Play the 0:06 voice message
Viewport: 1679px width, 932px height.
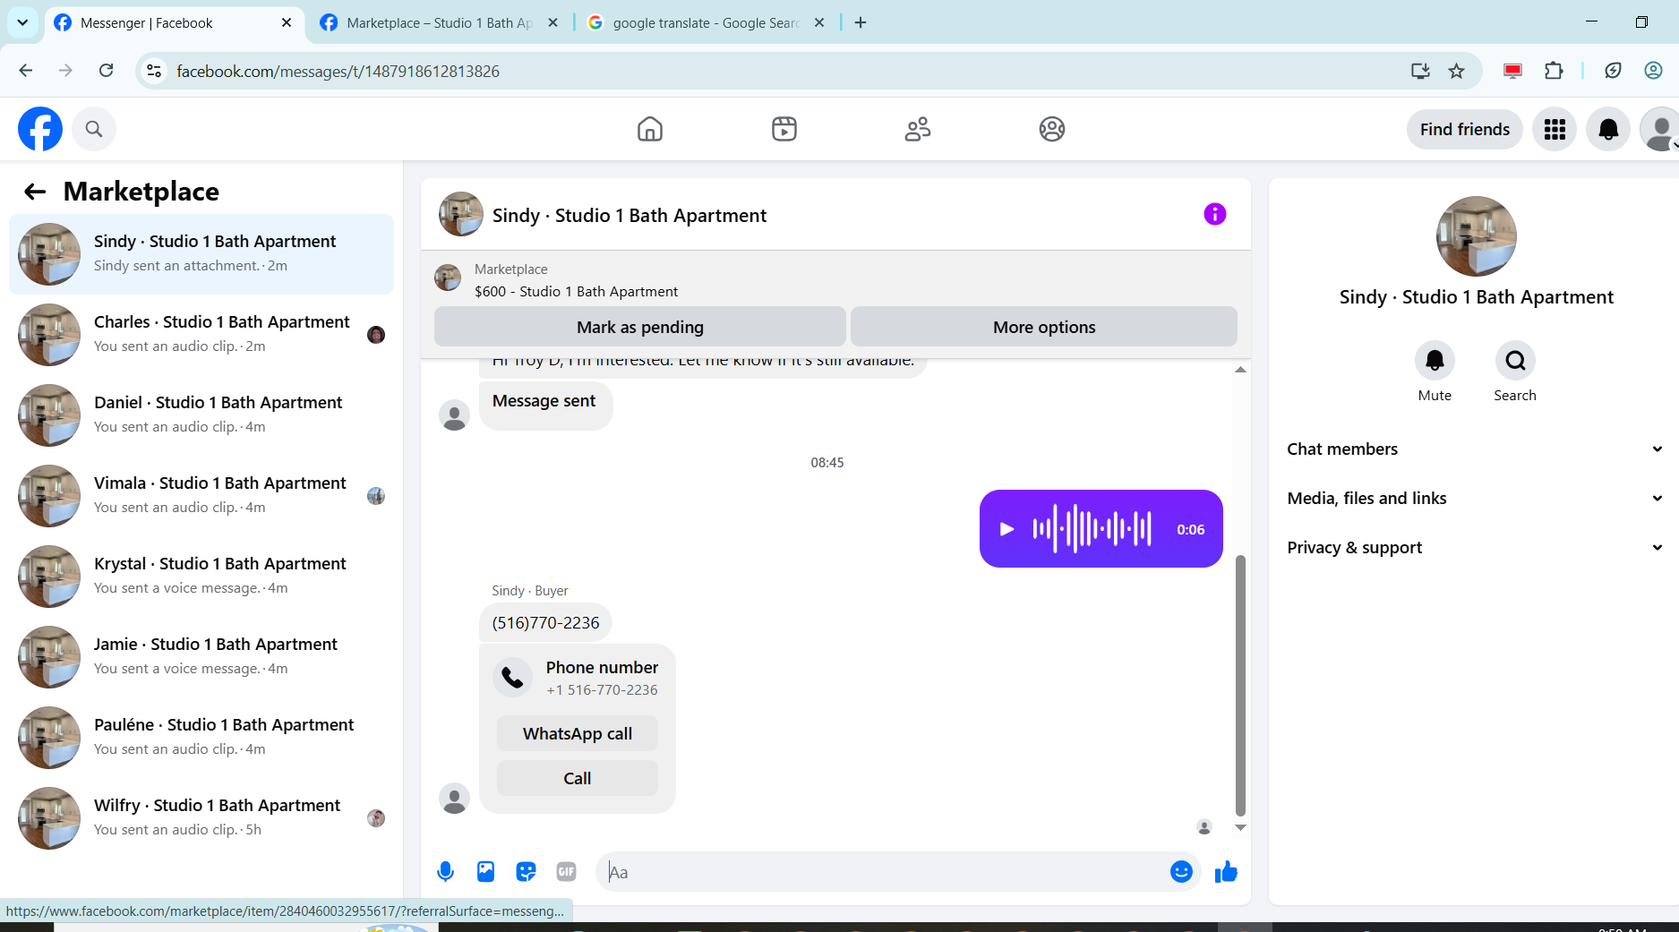pyautogui.click(x=1007, y=529)
